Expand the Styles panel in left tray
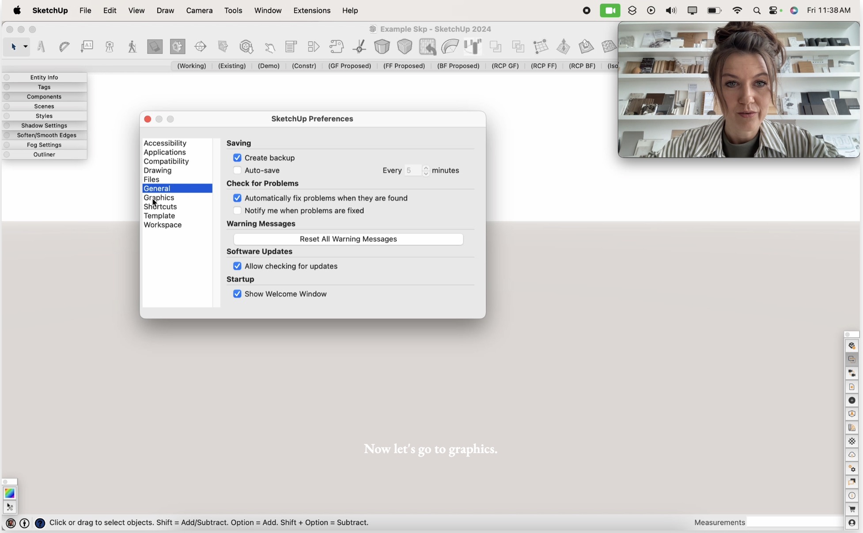The image size is (863, 533). tap(44, 116)
